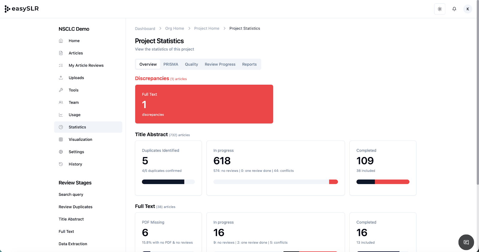479x252 pixels.
Task: Click the easySLR logo
Action: (x=22, y=9)
